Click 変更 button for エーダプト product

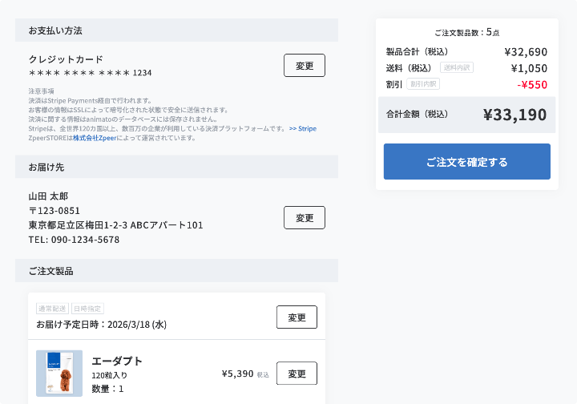(297, 374)
